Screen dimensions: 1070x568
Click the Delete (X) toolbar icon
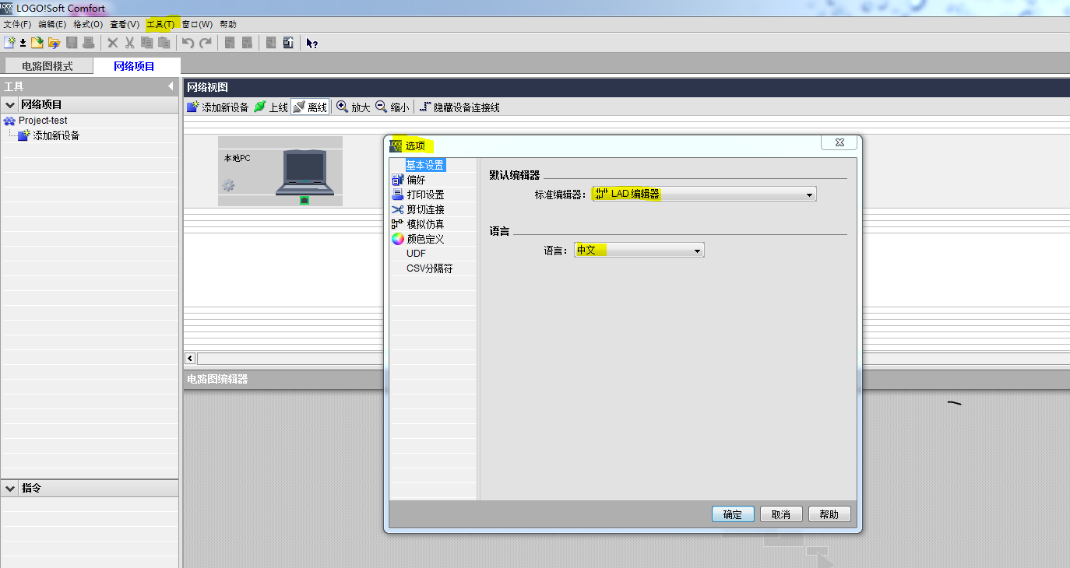(112, 43)
